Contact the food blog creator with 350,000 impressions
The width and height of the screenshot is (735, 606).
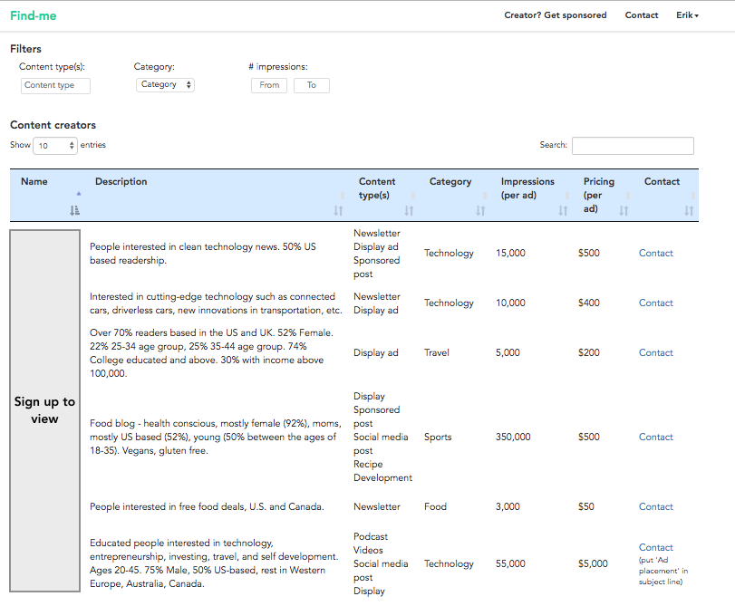[x=655, y=437]
